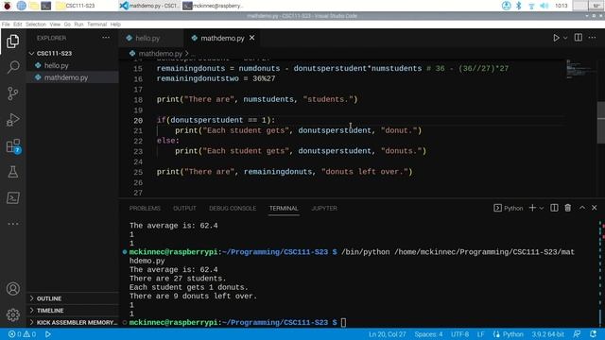The height and width of the screenshot is (340, 605).
Task: Open the Extensions view with badge
Action: (12, 146)
